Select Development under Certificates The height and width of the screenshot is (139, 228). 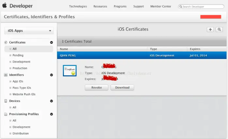click(22, 62)
